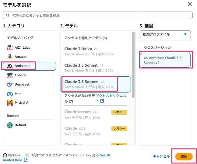
Task: Click the レガシー badge beside Claude v2.1
Action: (x=119, y=129)
